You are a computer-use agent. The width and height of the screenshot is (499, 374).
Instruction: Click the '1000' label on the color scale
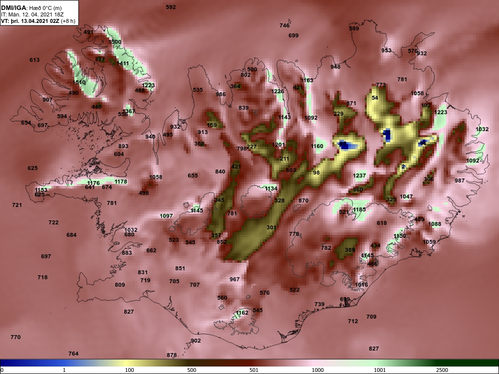pos(317,370)
